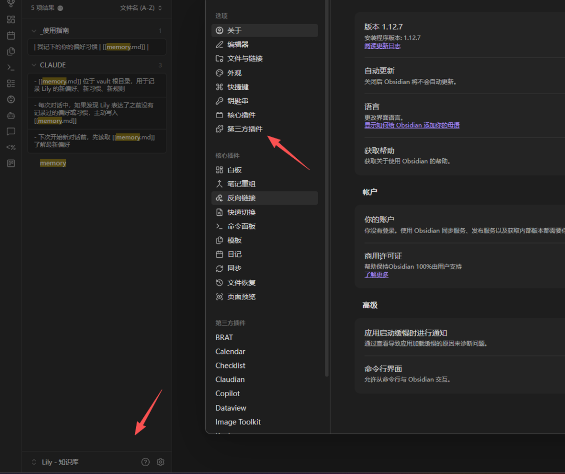Click the settings sidebar scrollbar
The height and width of the screenshot is (474, 565).
coord(326,187)
